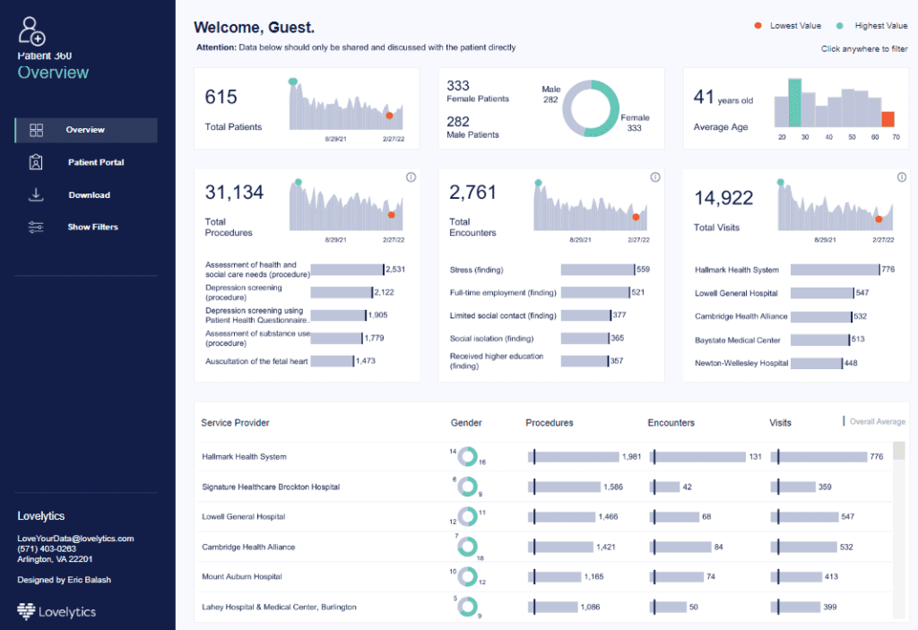Select the Download menu label
Image resolution: width=918 pixels, height=630 pixels.
90,194
